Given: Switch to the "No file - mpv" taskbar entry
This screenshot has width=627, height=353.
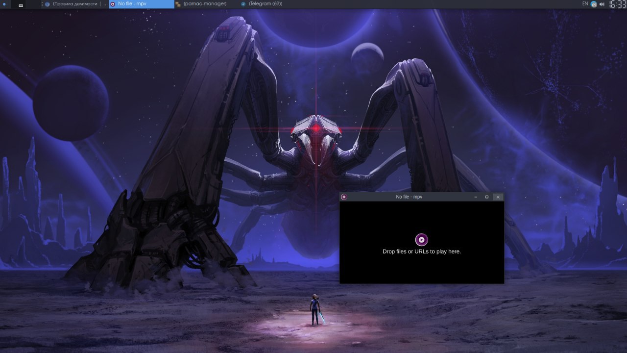Looking at the screenshot, I should pos(142,4).
